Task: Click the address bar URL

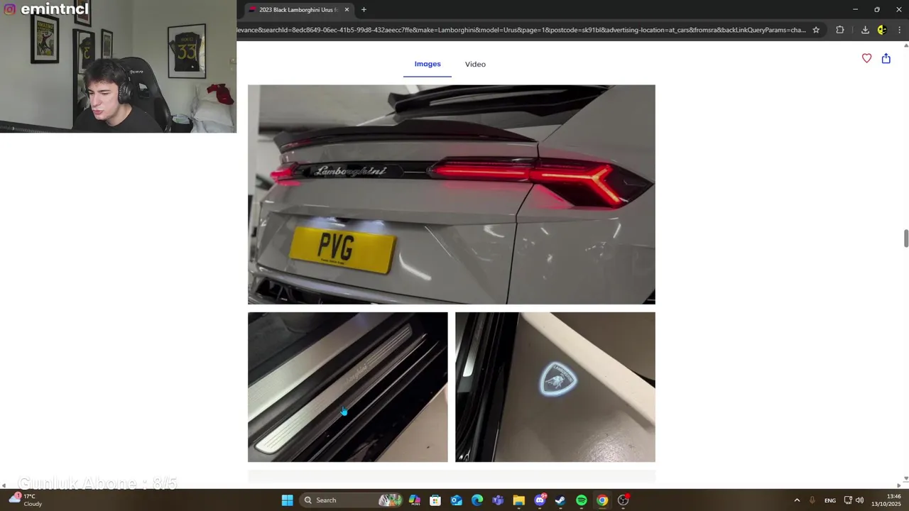Action: [522, 30]
